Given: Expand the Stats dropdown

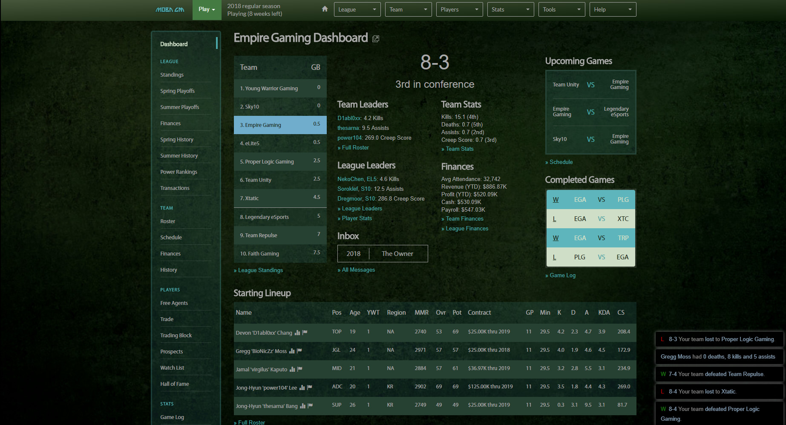Looking at the screenshot, I should point(510,9).
